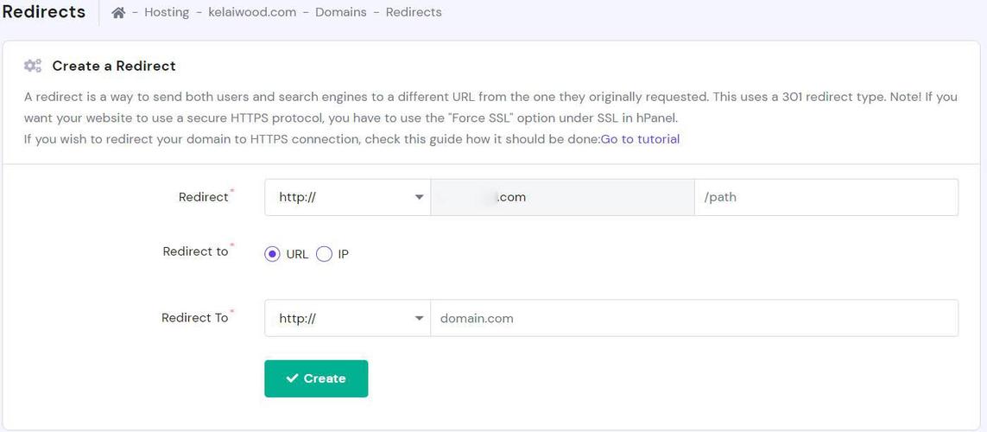Viewport: 987px width, 432px height.
Task: Click the Redirects page title
Action: point(44,12)
